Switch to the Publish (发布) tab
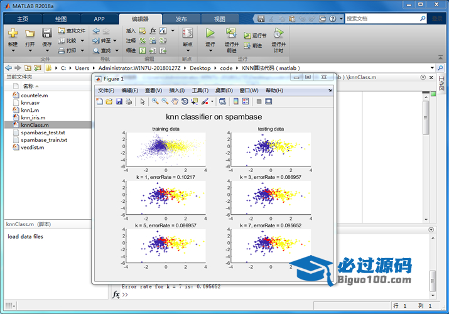Viewport: 449px width, 314px height. coord(181,19)
